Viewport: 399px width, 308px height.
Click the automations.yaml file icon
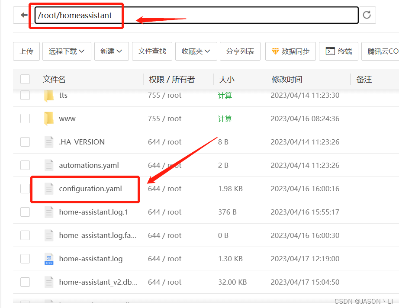[x=49, y=165]
